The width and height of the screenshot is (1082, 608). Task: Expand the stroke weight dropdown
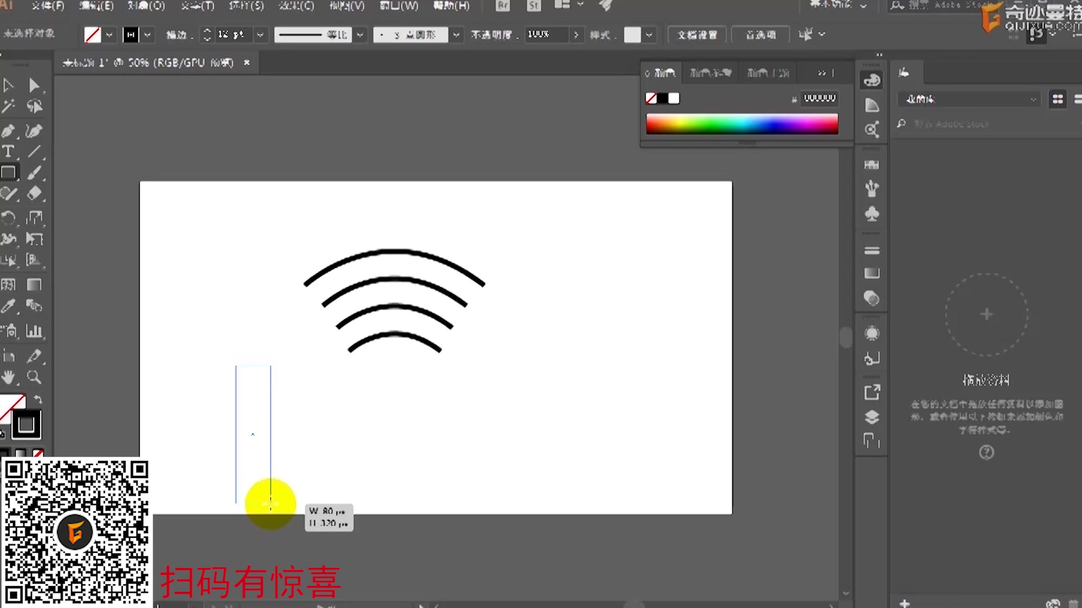point(260,35)
